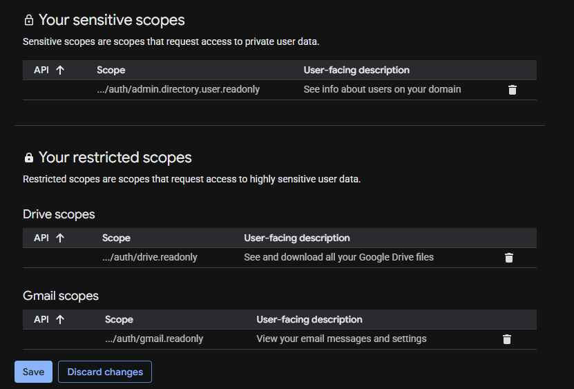574x389 pixels.
Task: Click Scope column header in sensitive scopes table
Action: 111,70
